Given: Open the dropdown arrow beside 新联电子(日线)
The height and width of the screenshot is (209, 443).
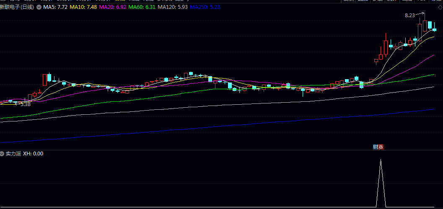Looking at the screenshot, I should click(x=39, y=7).
